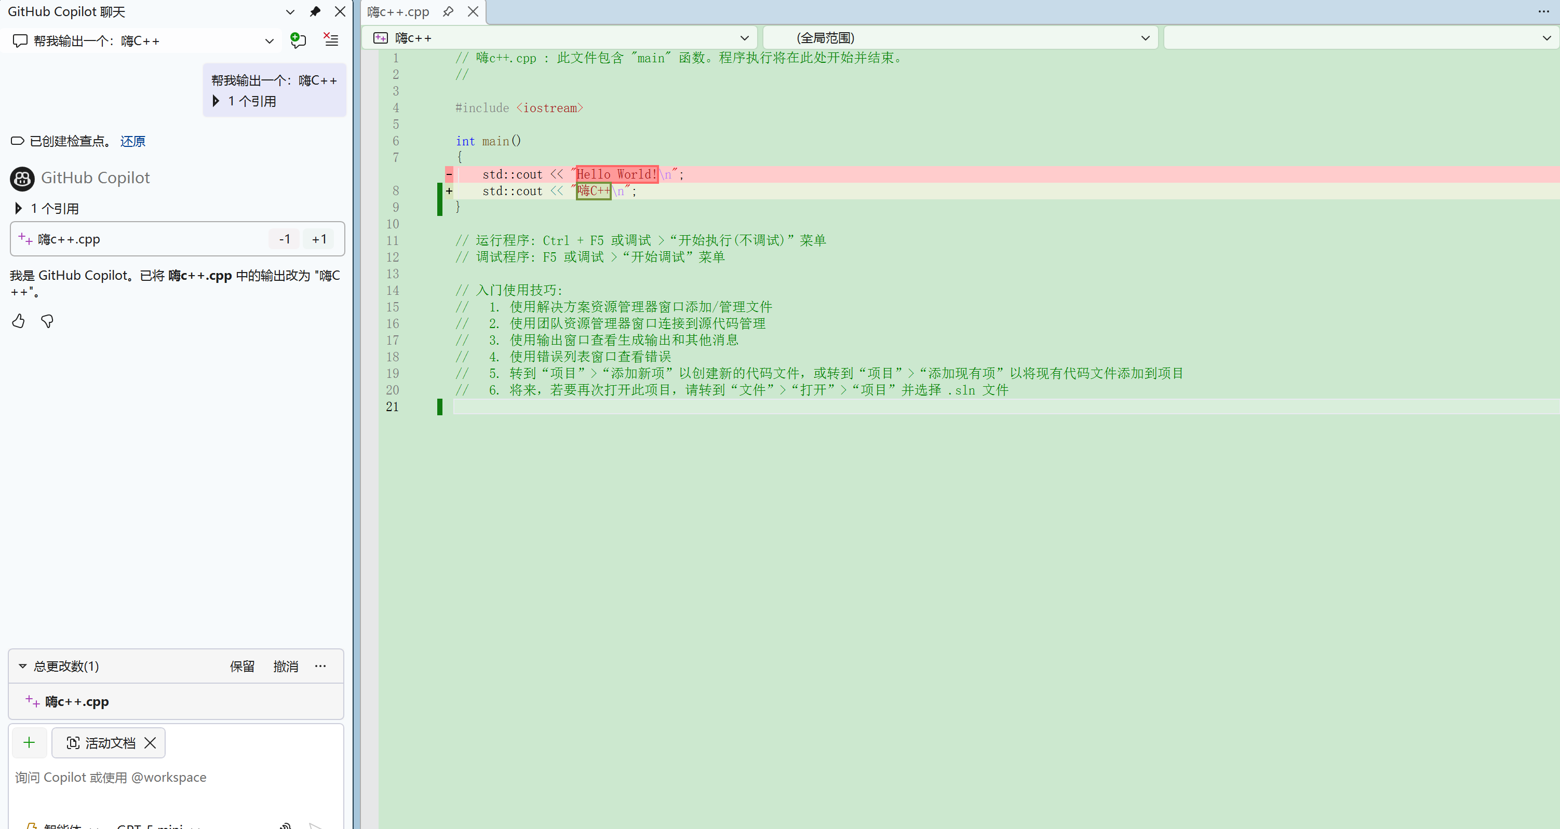The height and width of the screenshot is (829, 1560).
Task: Pin the GitHub Copilot chat panel
Action: (x=315, y=11)
